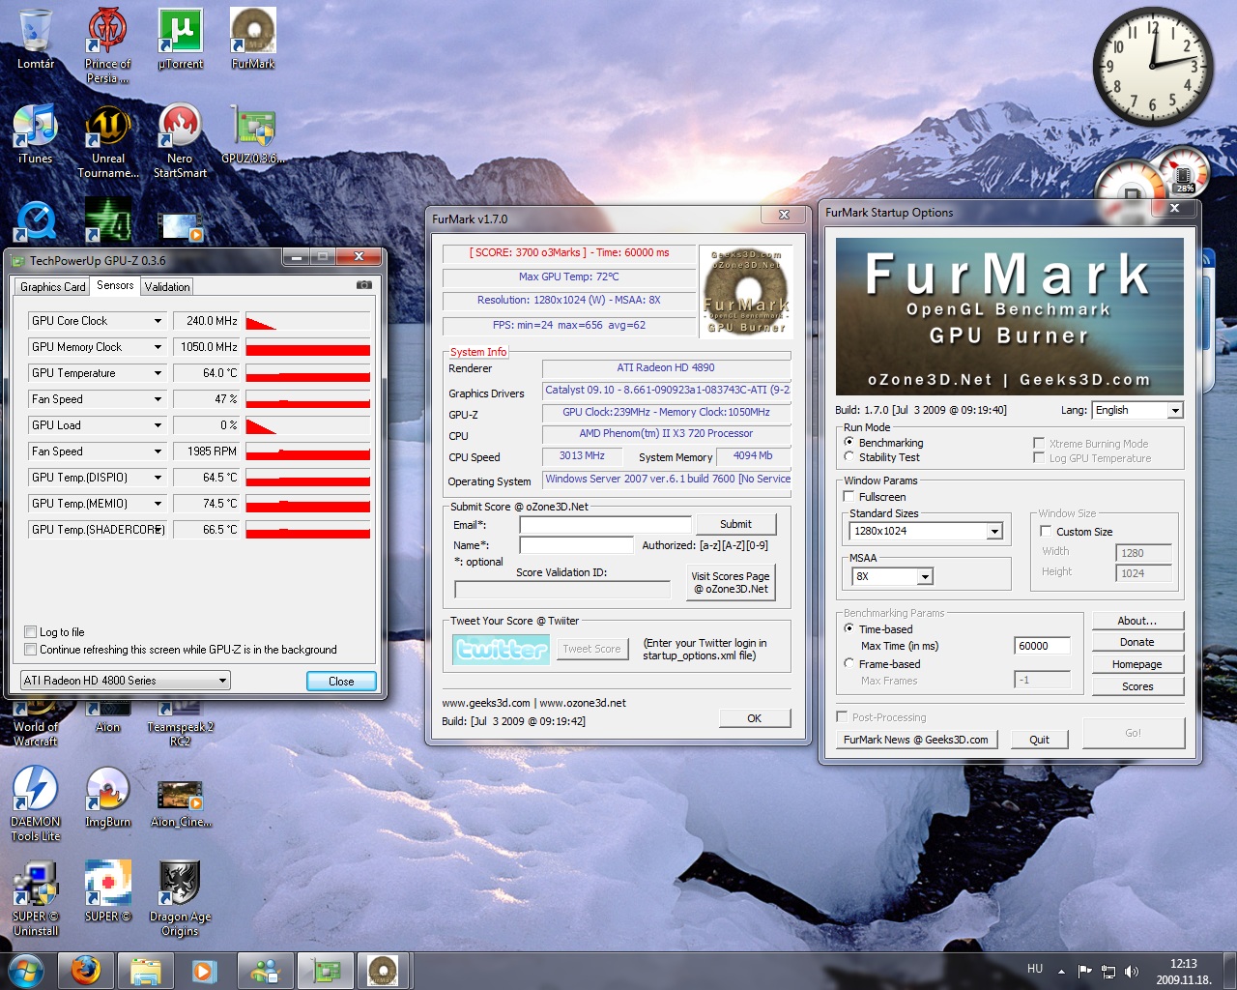Click Visit Scores Page @ oZone3D.Net
This screenshot has height=990, width=1237.
(x=731, y=582)
